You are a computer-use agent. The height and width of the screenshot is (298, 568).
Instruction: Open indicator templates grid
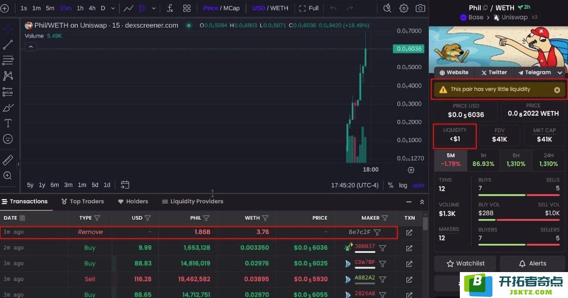click(x=187, y=8)
